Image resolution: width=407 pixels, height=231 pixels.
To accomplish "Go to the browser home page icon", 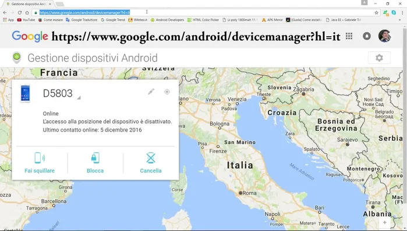I will 27,12.
